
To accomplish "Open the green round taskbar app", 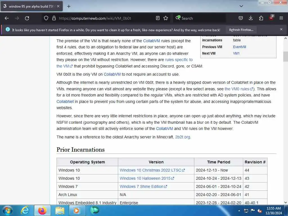I will [95, 210].
